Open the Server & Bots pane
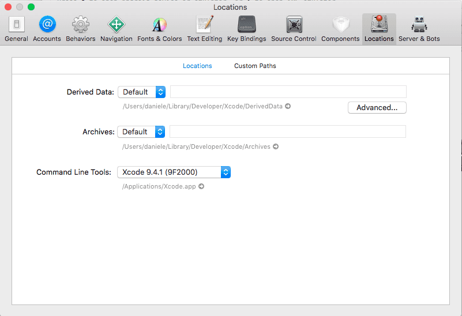The width and height of the screenshot is (462, 316). [x=419, y=29]
